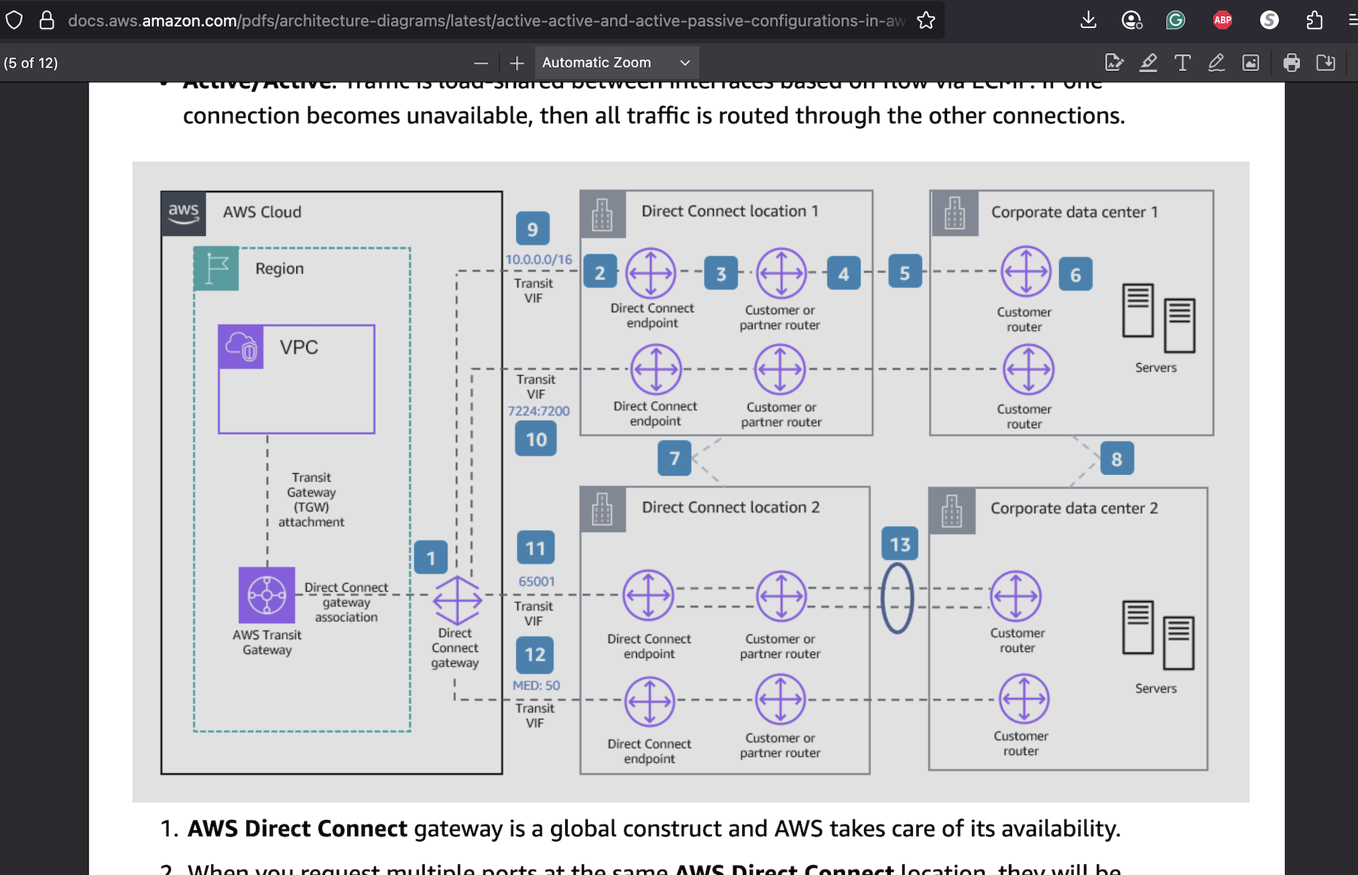Image resolution: width=1358 pixels, height=875 pixels.
Task: Zoom out with the minus button
Action: pos(481,62)
